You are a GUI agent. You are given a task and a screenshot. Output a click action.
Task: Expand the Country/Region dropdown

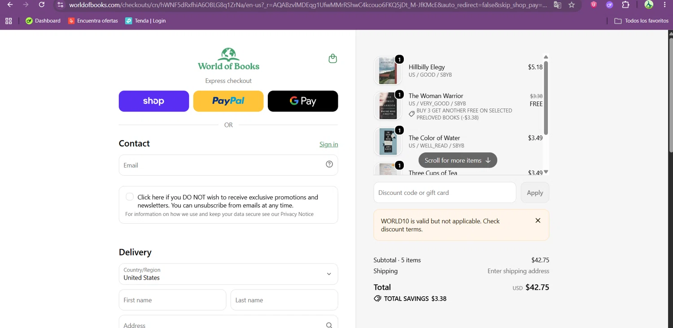(x=228, y=274)
